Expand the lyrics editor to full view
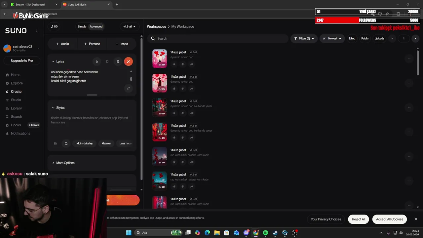 click(129, 88)
